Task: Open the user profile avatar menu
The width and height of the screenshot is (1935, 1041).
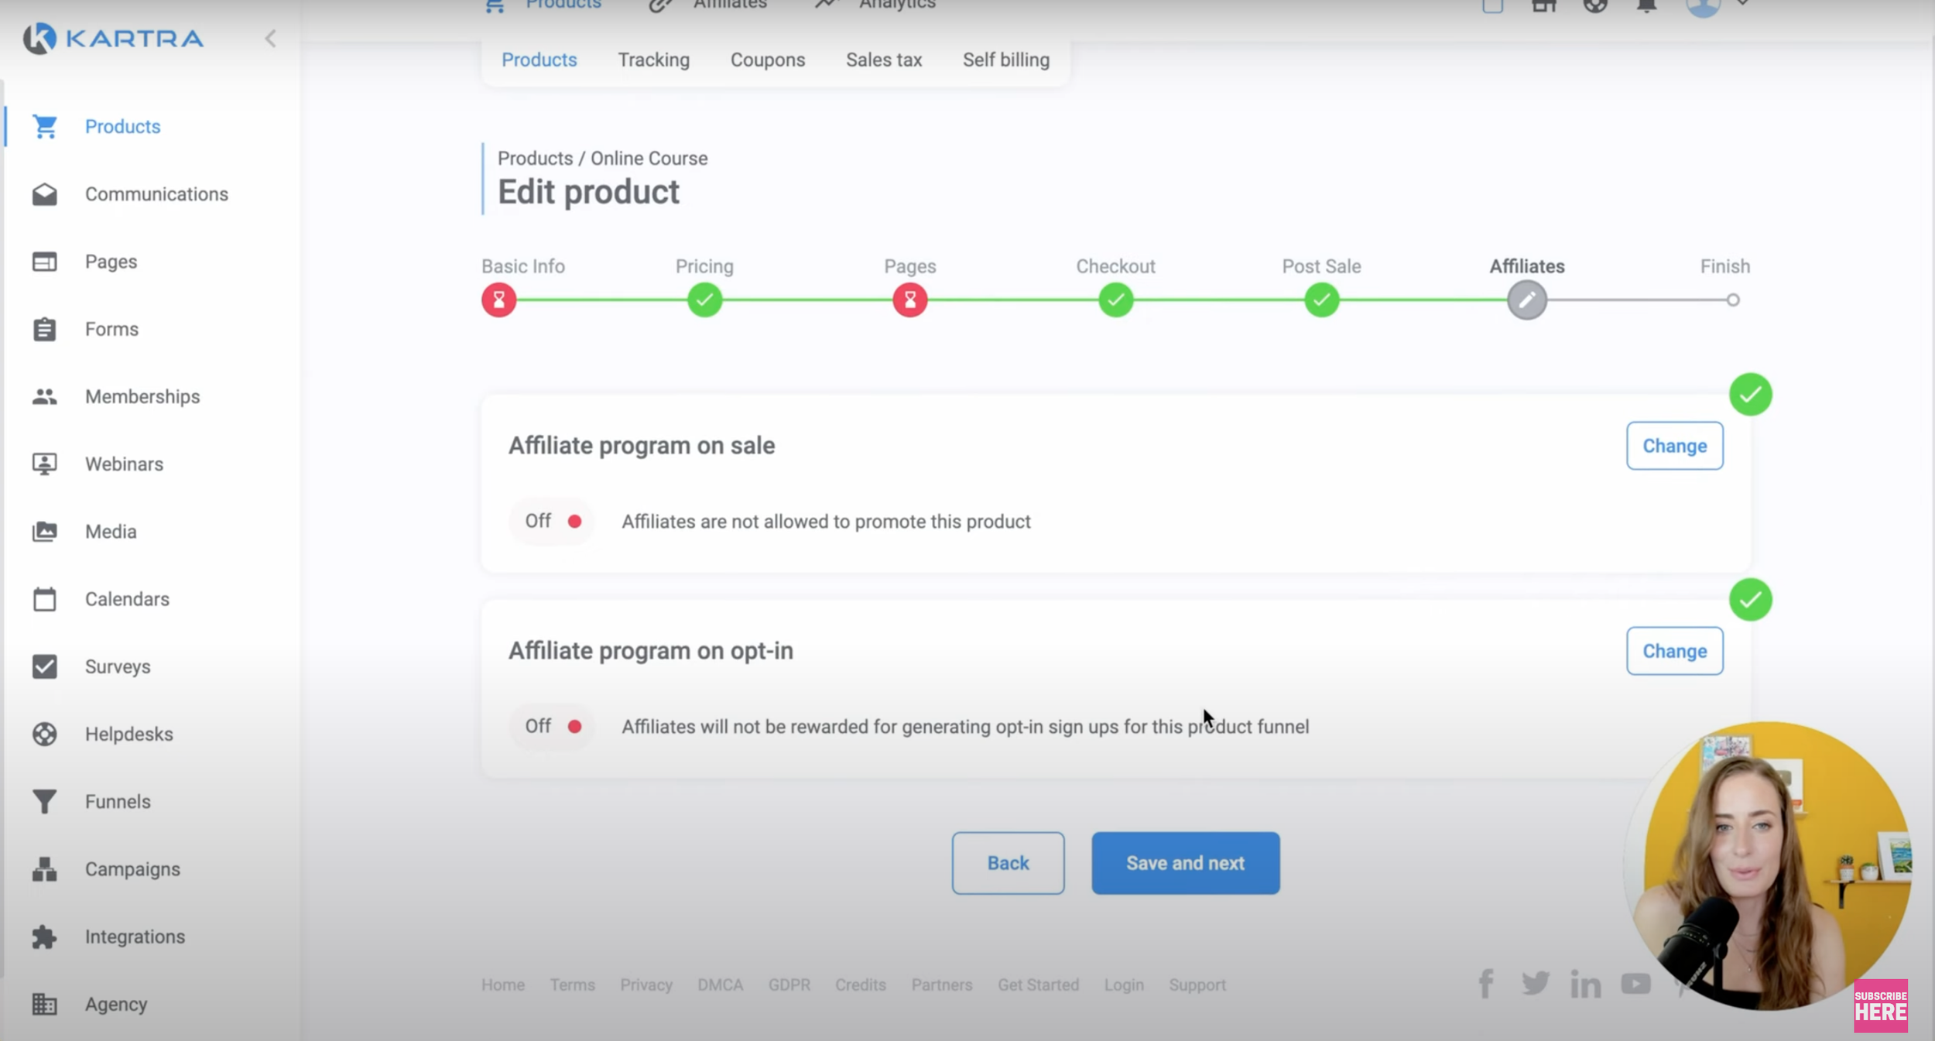Action: (x=1703, y=8)
